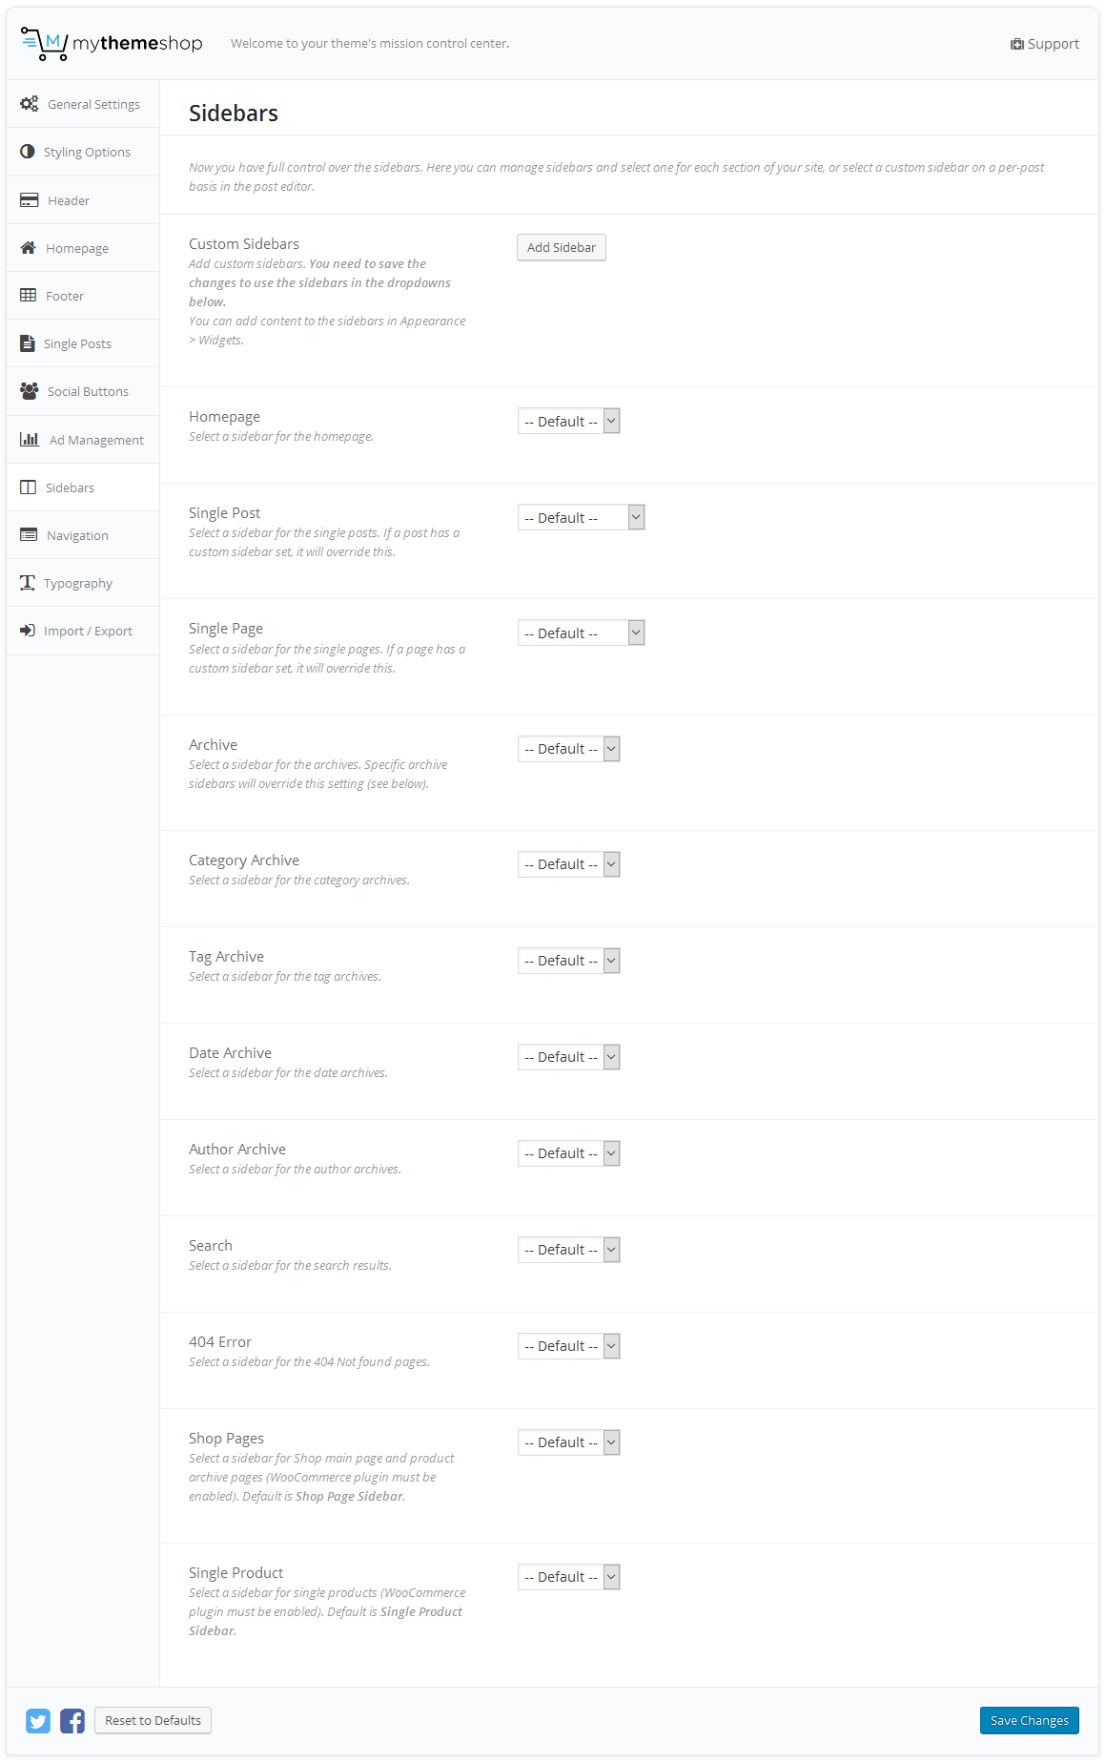Click the Twitter icon in footer
1106x1763 pixels.
tap(38, 1721)
